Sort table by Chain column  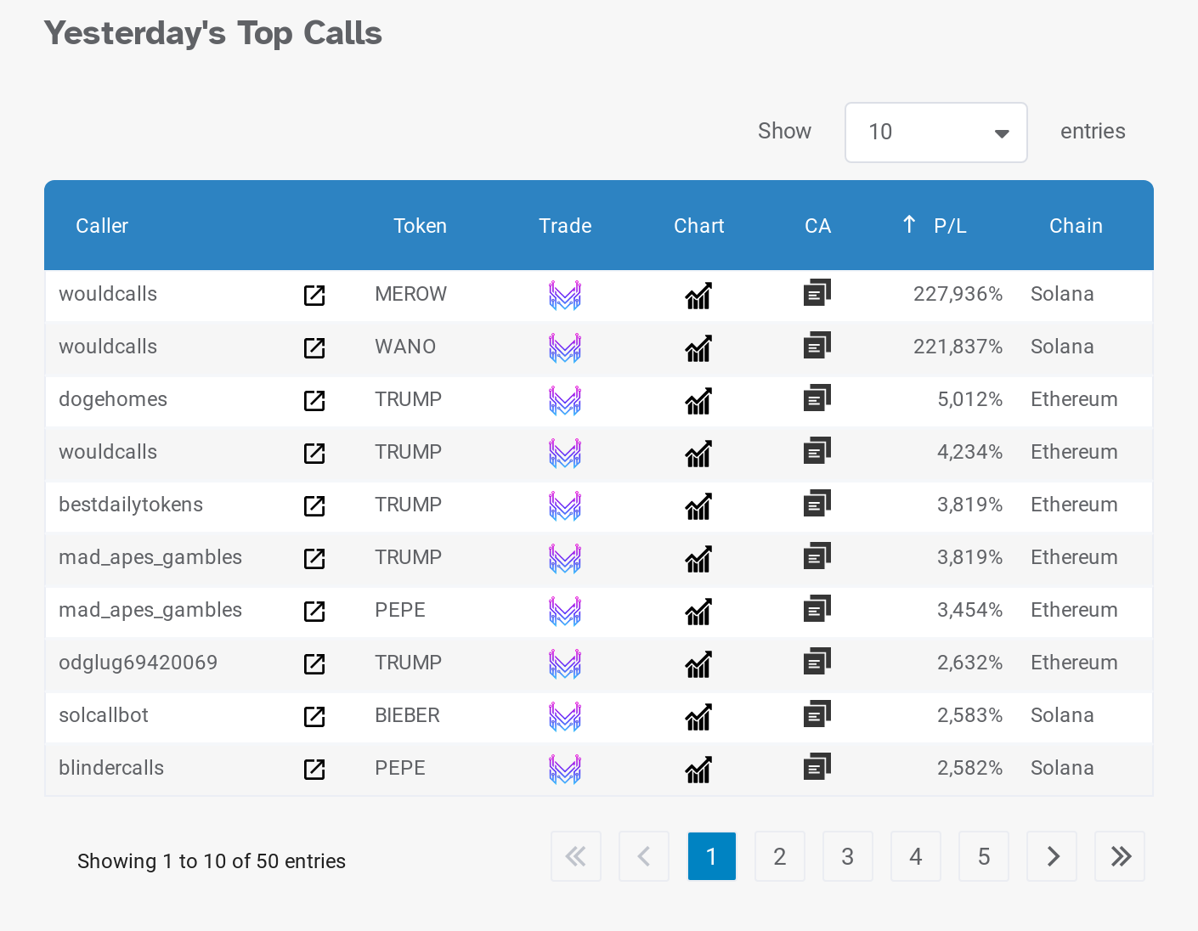(x=1076, y=226)
